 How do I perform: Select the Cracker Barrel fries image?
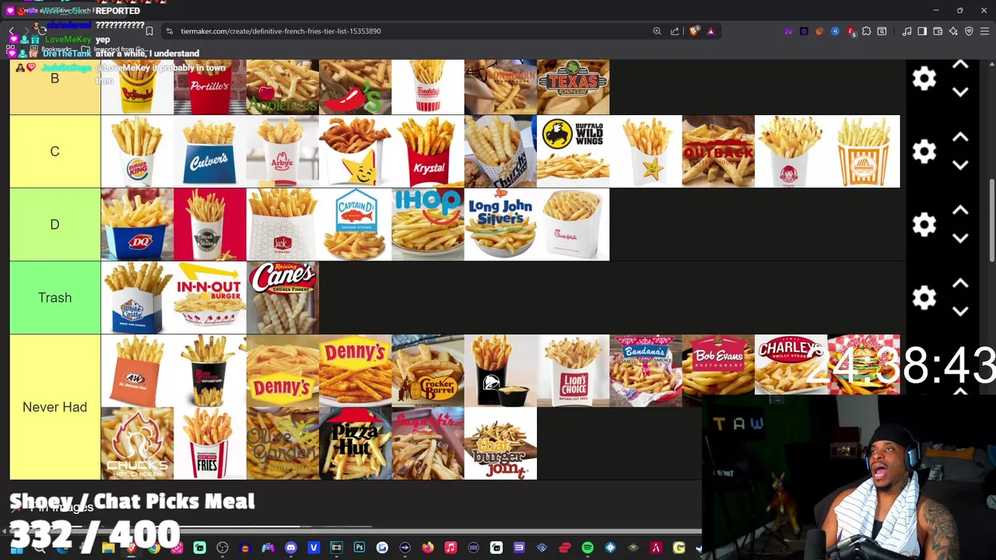pos(428,371)
